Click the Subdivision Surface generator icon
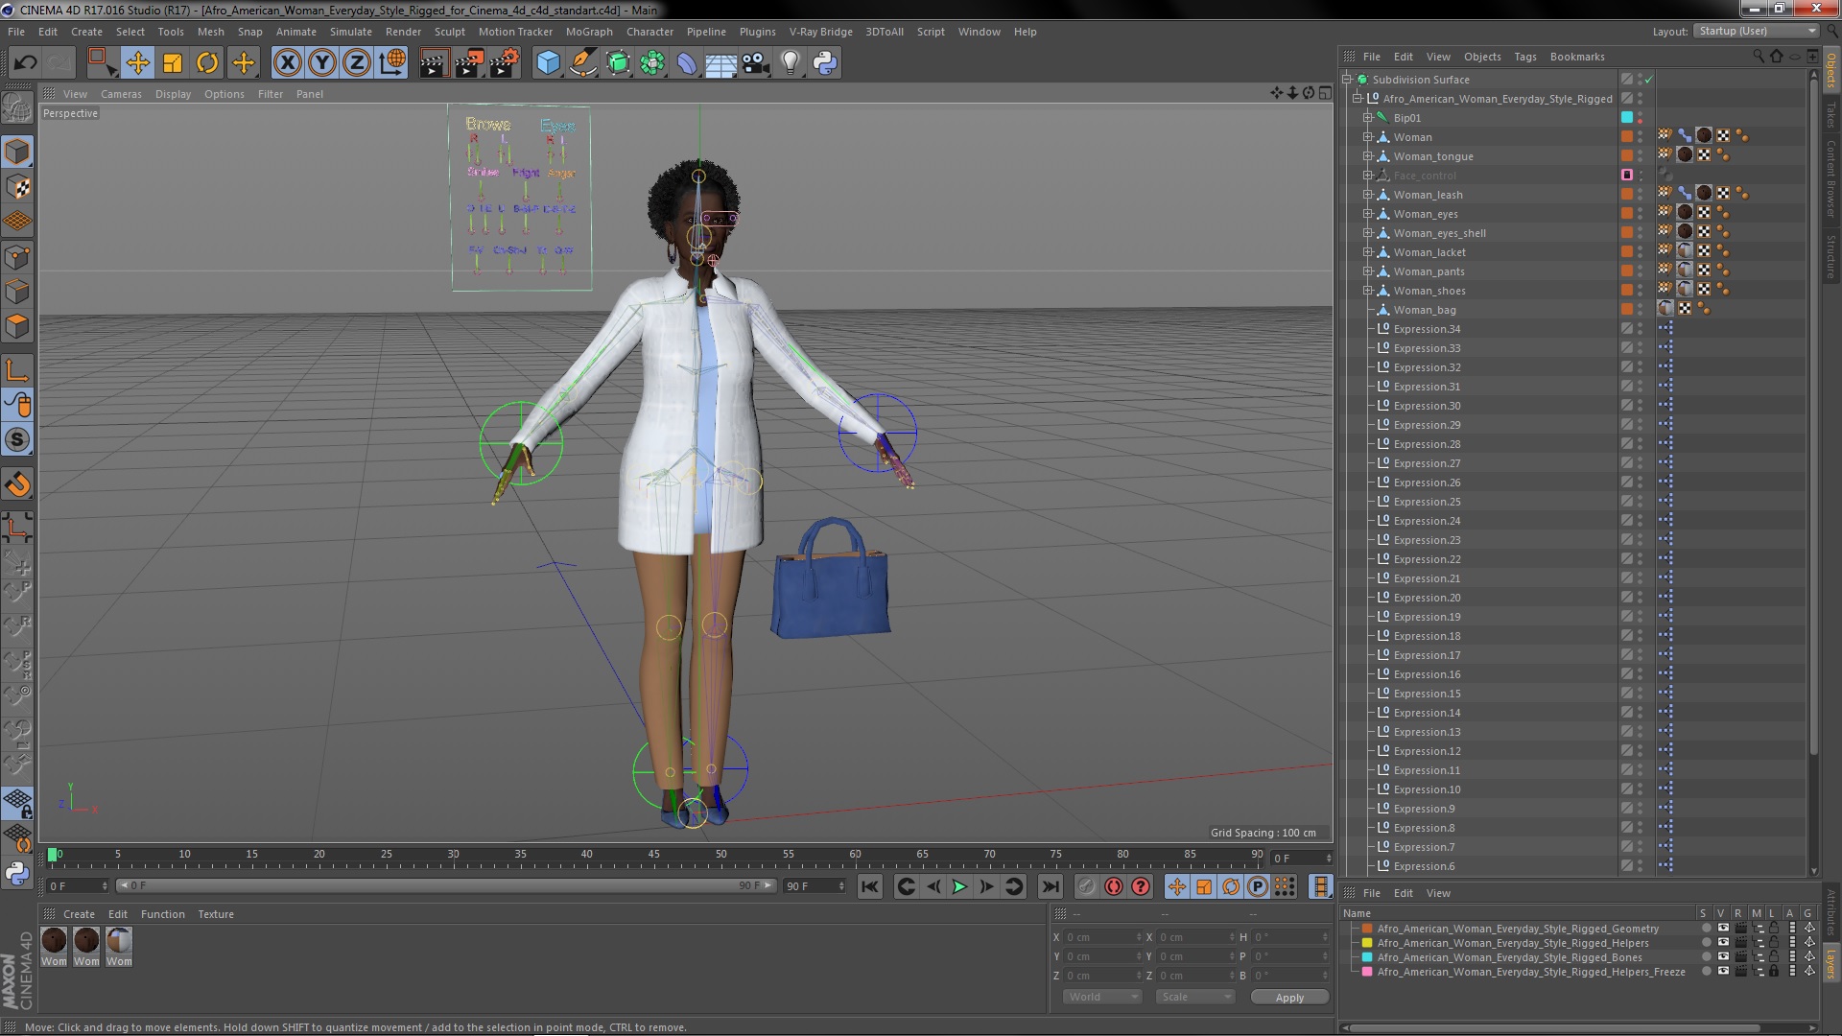 pos(618,63)
